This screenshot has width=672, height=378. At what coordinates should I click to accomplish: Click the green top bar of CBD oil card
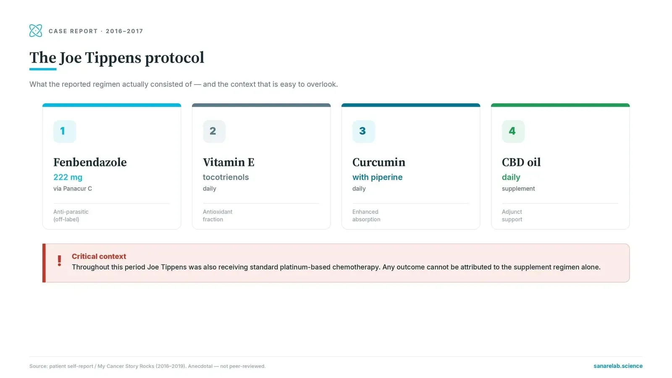click(x=560, y=105)
